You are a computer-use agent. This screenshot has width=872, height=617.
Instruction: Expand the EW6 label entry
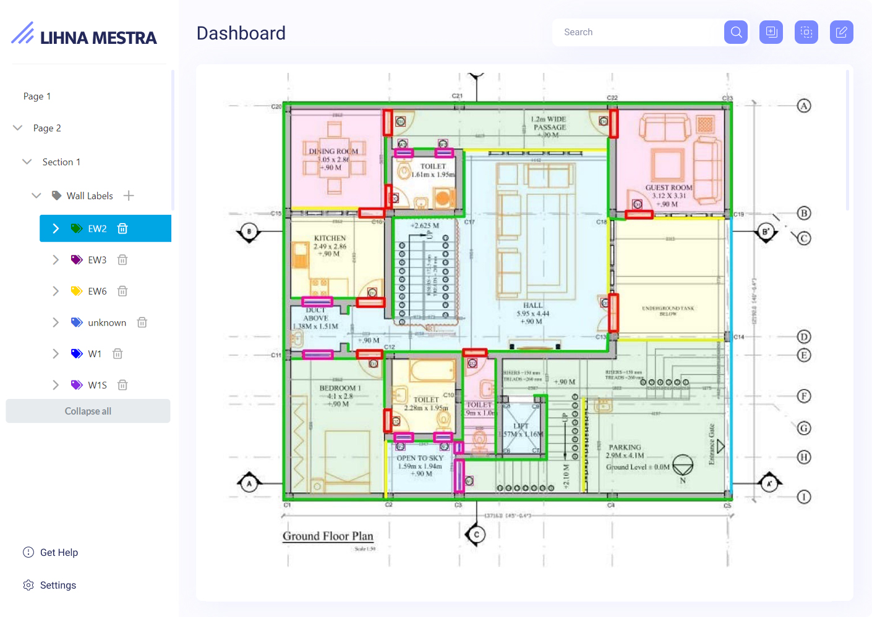pyautogui.click(x=56, y=290)
